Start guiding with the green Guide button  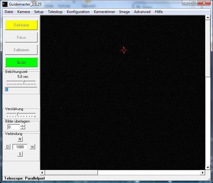21,62
